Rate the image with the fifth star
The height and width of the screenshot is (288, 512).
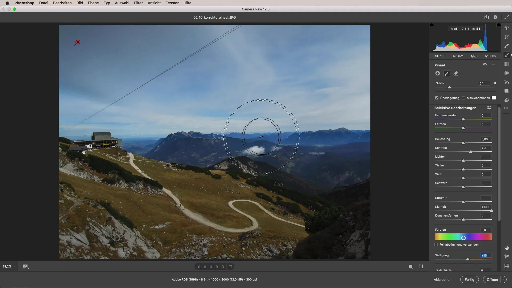(x=223, y=266)
